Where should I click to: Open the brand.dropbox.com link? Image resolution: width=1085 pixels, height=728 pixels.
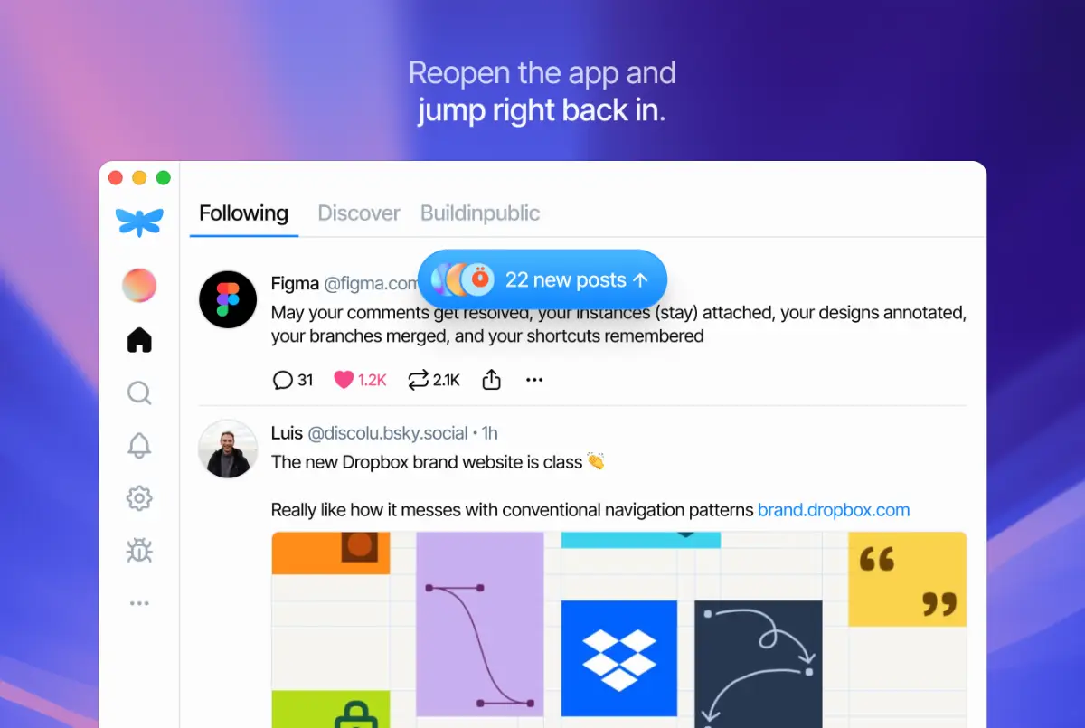tap(834, 510)
